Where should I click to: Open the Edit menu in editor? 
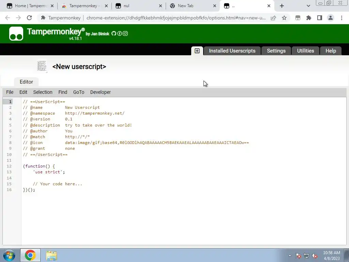tap(24, 92)
